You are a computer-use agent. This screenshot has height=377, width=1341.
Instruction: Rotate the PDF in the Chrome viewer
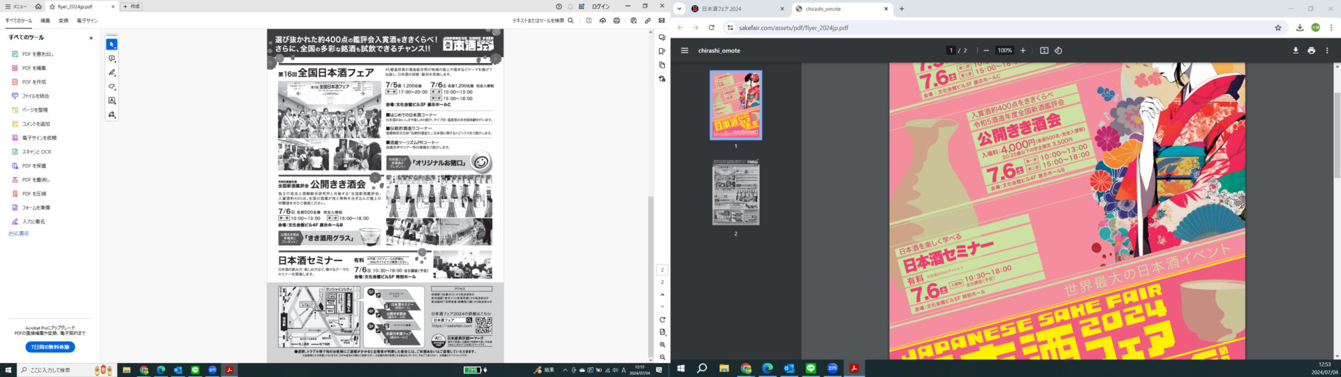click(x=1058, y=50)
